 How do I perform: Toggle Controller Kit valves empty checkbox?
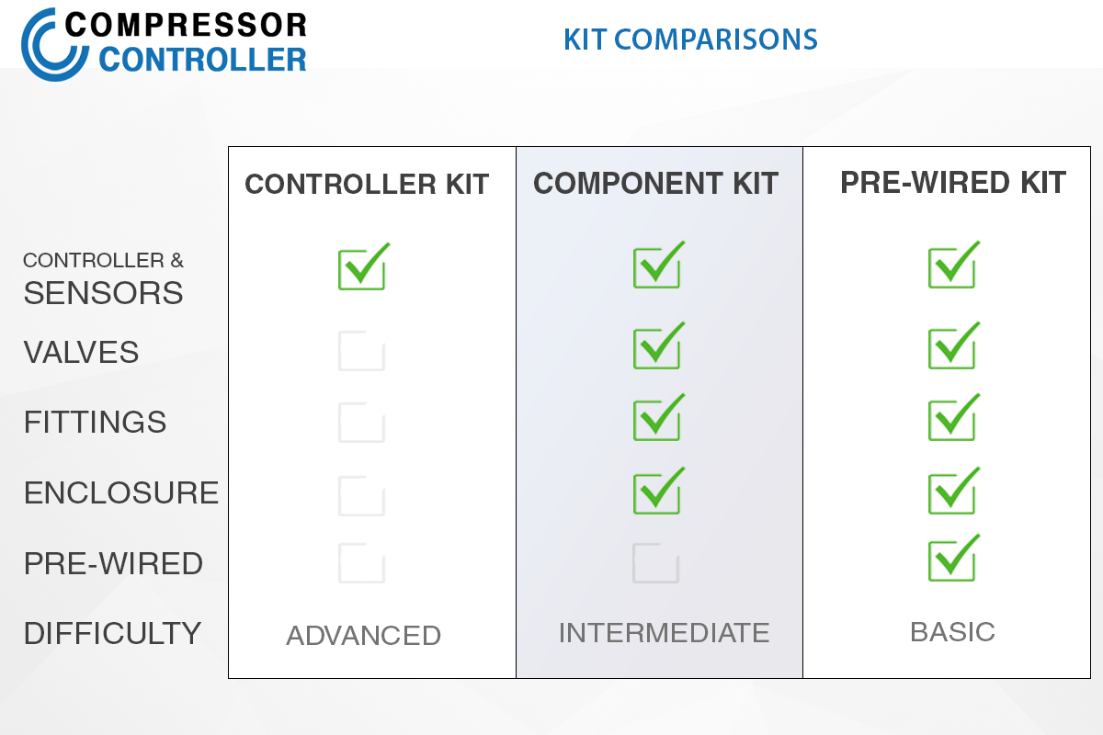pos(361,351)
